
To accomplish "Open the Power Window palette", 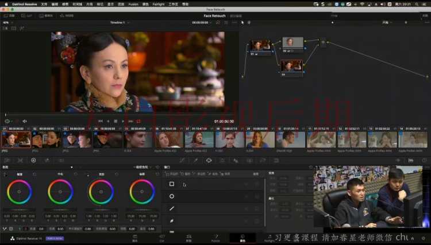I will tap(209, 160).
